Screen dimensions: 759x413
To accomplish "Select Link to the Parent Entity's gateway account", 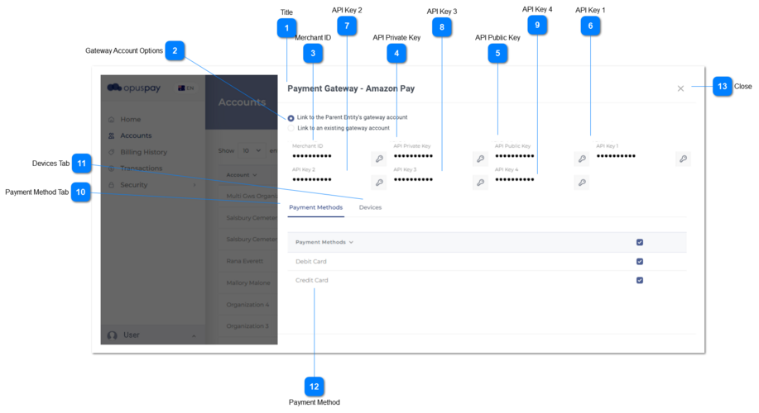I will [x=291, y=117].
